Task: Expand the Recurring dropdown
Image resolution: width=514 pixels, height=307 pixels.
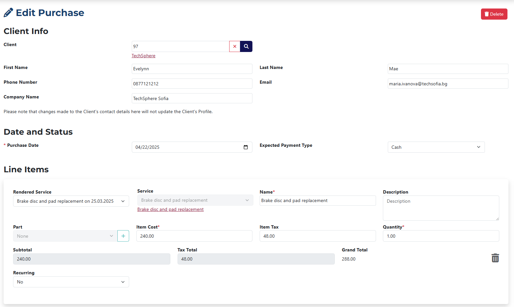Action: click(x=71, y=282)
